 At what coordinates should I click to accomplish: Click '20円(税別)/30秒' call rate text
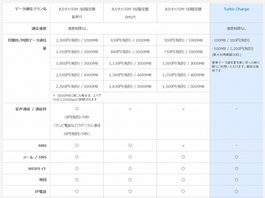point(77,117)
